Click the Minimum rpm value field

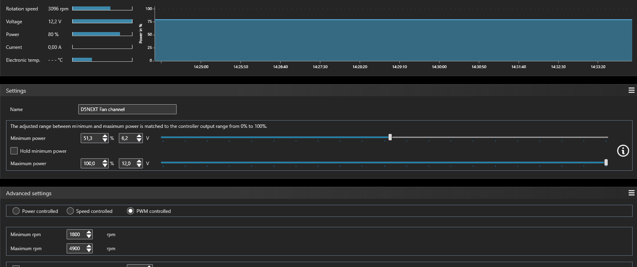75,235
